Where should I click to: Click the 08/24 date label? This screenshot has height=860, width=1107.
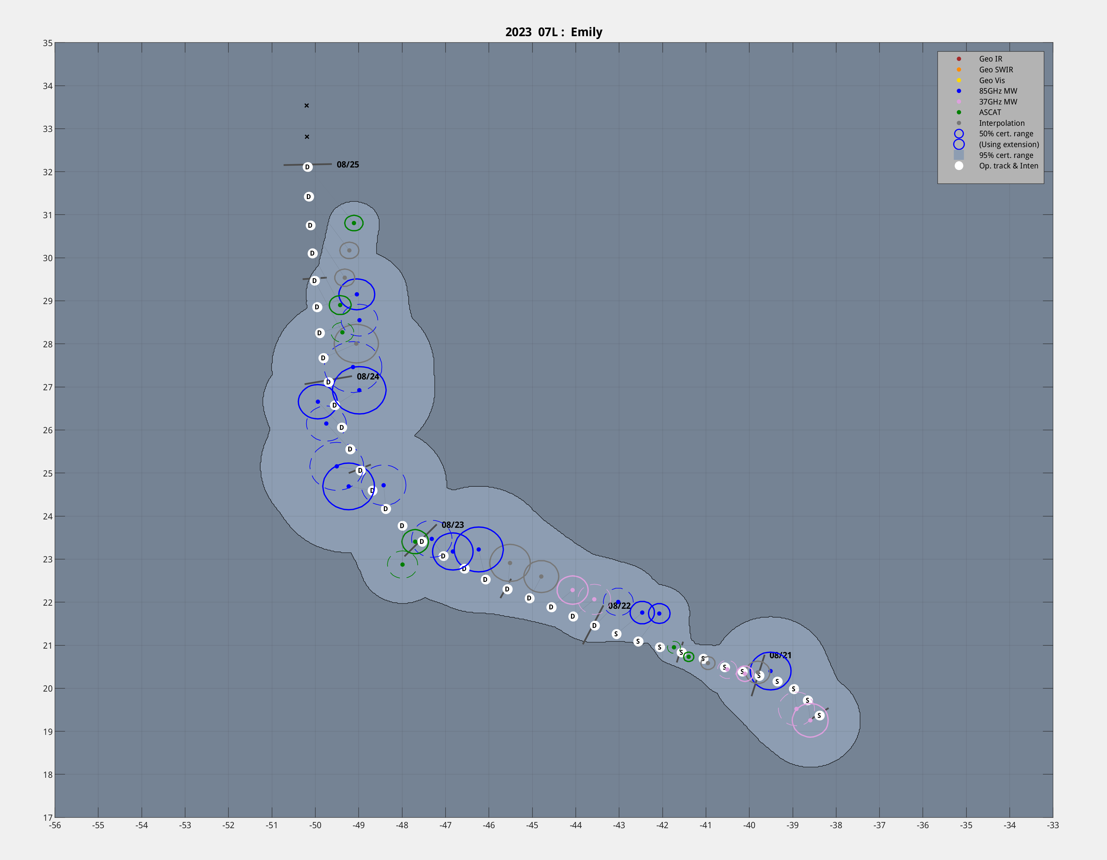pyautogui.click(x=367, y=376)
